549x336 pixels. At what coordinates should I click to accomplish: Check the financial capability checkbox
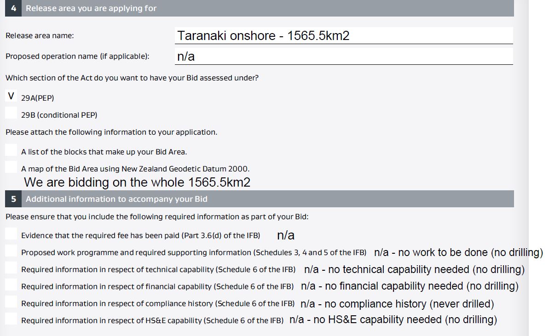(11, 285)
